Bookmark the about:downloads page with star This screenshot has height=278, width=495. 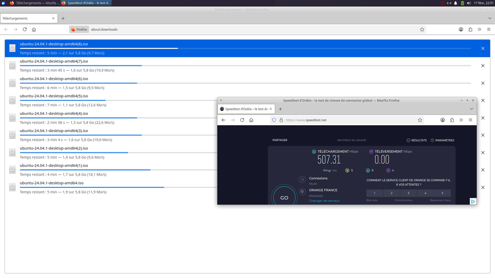(x=422, y=29)
